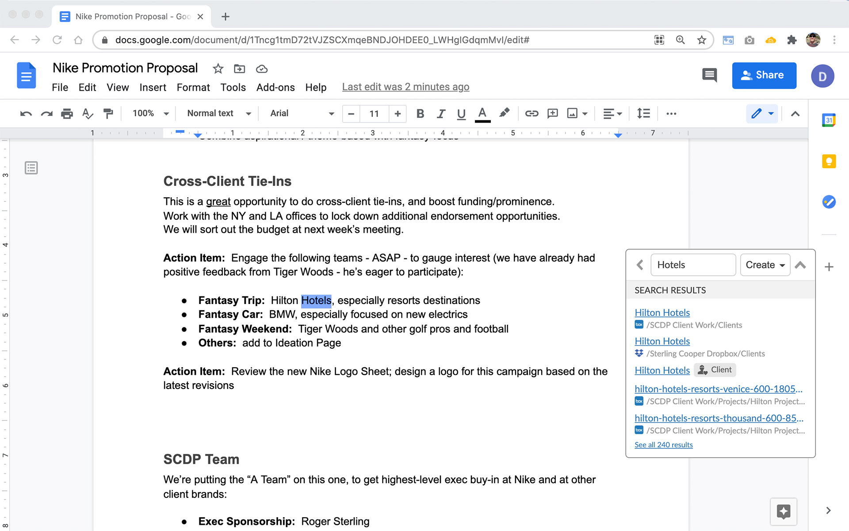The image size is (849, 531).
Task: Open comment history icon near Share
Action: point(709,75)
